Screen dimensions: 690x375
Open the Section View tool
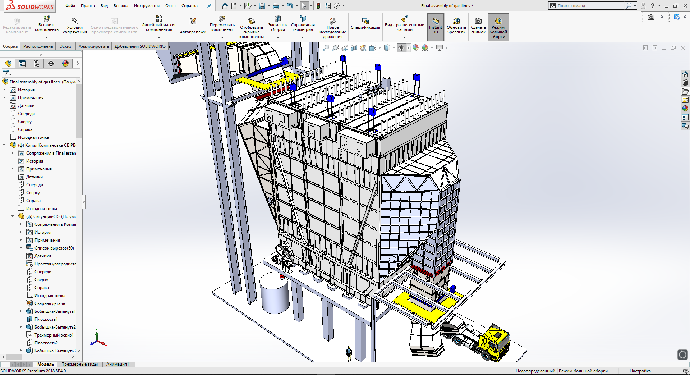point(354,48)
